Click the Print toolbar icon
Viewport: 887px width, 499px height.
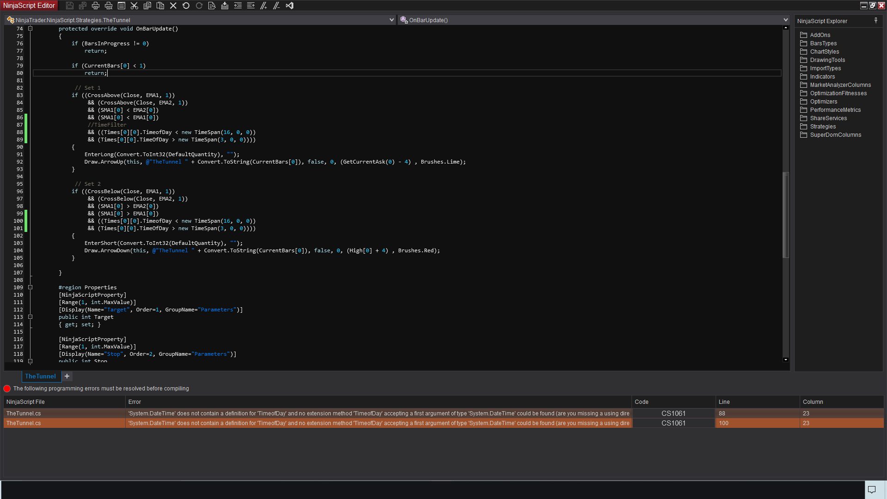coord(96,6)
